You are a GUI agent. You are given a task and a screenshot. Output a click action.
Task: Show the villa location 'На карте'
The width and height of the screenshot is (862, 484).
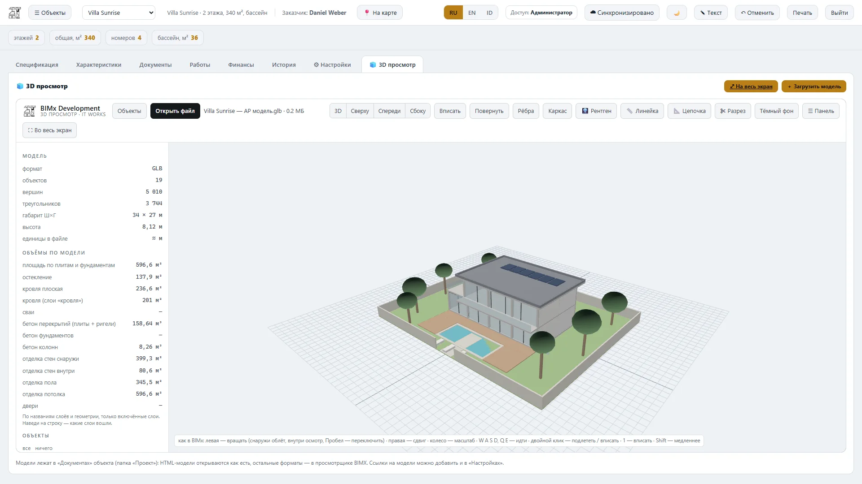[x=380, y=13]
